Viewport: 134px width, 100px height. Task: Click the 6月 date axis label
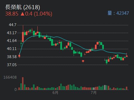pos(55,92)
